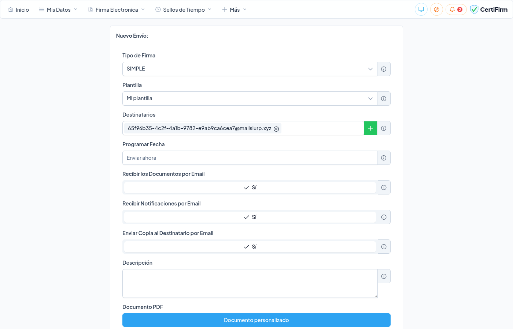The width and height of the screenshot is (513, 329).
Task: Show info for Programar Fecha field
Action: (384, 158)
